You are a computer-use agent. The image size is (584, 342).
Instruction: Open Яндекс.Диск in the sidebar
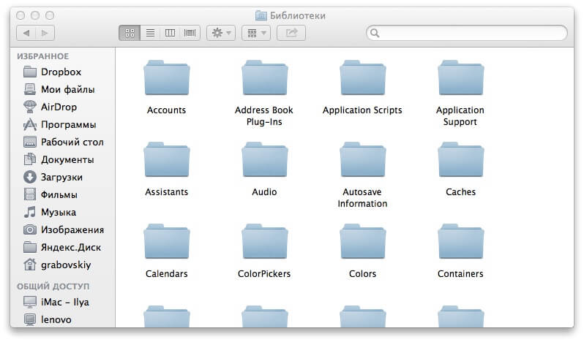[61, 247]
